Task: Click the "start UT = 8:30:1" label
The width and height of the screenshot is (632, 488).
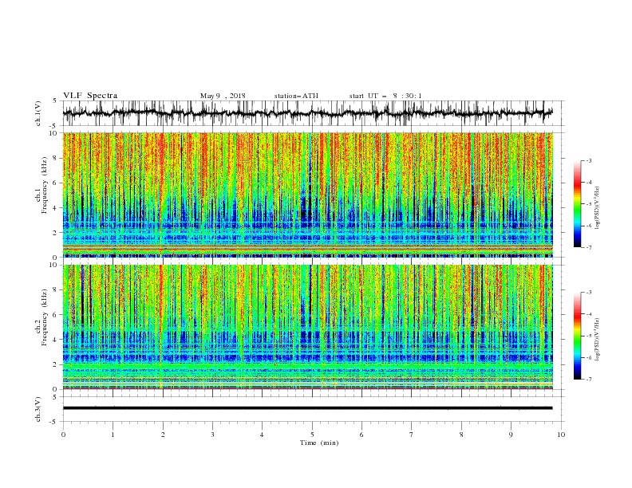Action: click(385, 96)
